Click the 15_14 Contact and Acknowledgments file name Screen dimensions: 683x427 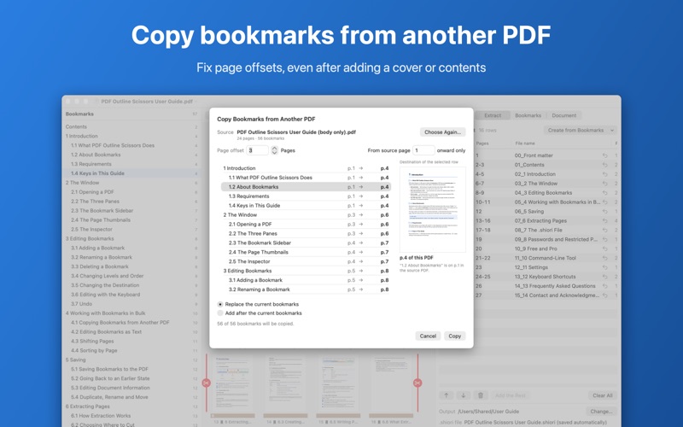click(557, 295)
